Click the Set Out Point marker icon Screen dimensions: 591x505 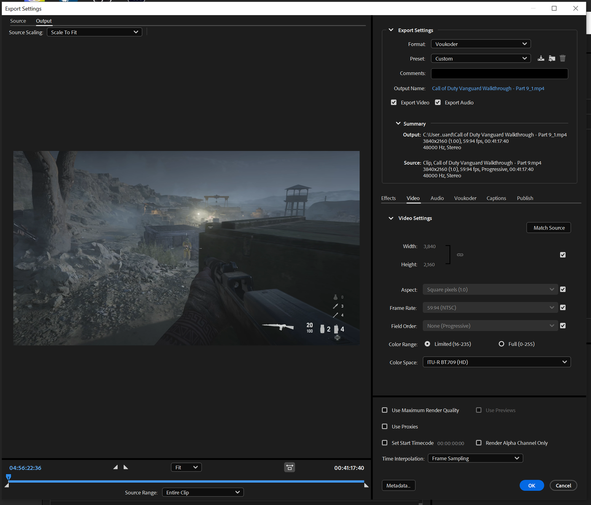click(126, 467)
